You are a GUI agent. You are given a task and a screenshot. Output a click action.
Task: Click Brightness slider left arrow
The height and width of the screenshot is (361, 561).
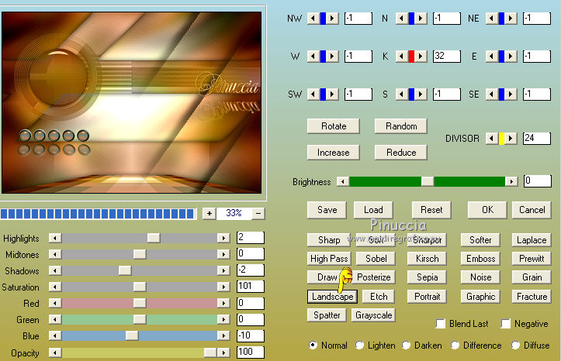[343, 181]
